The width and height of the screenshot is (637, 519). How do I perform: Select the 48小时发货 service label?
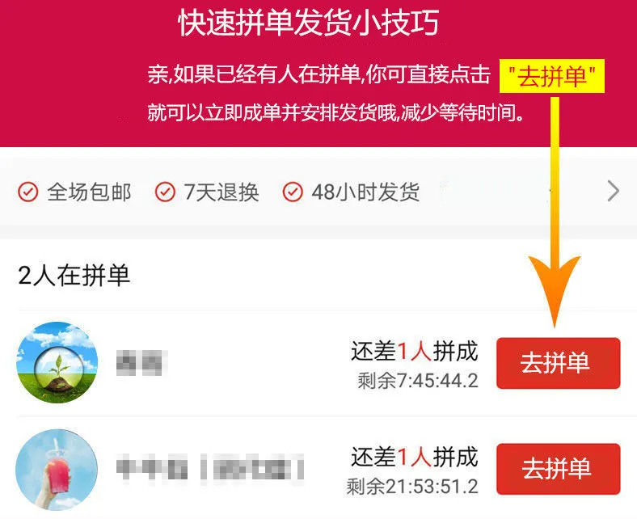[365, 192]
